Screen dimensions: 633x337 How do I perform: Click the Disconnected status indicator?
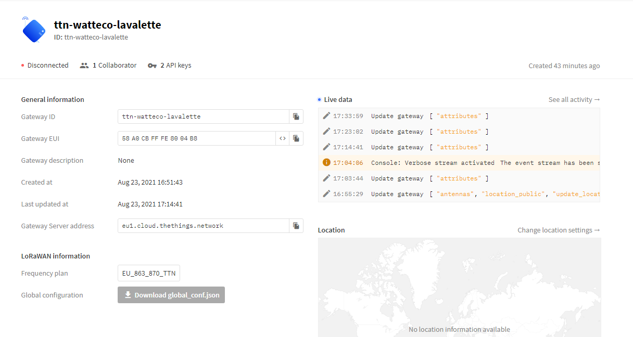tap(45, 66)
